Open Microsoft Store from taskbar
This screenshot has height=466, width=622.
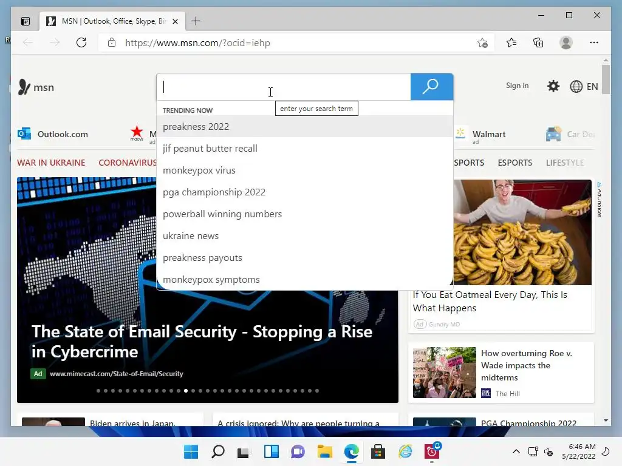(378, 451)
